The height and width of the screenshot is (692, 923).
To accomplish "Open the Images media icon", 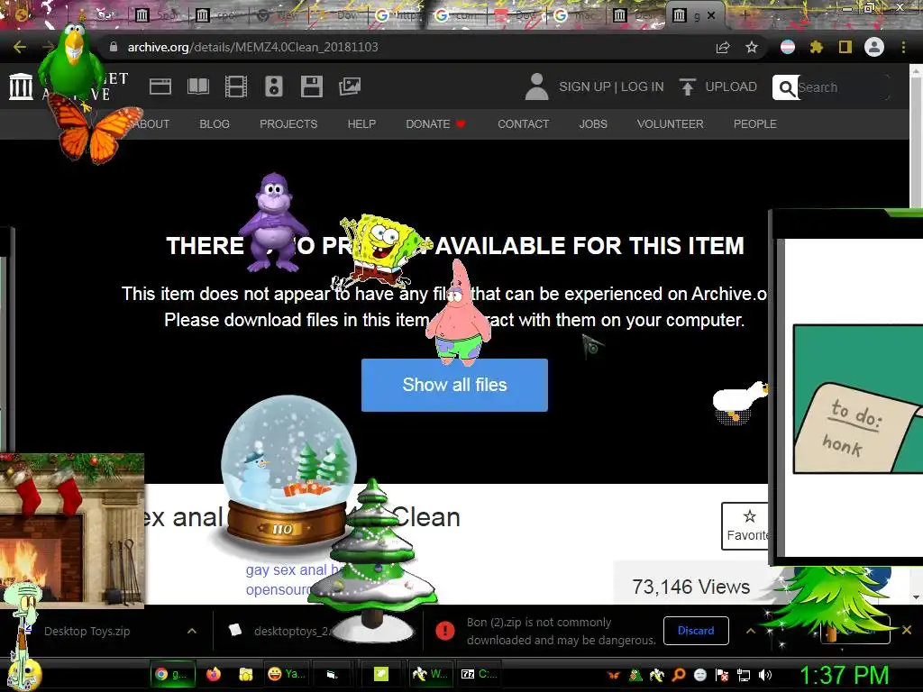I will coord(350,86).
